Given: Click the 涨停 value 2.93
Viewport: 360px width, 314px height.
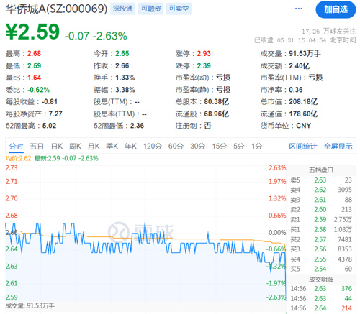Looking at the screenshot, I should [x=204, y=53].
